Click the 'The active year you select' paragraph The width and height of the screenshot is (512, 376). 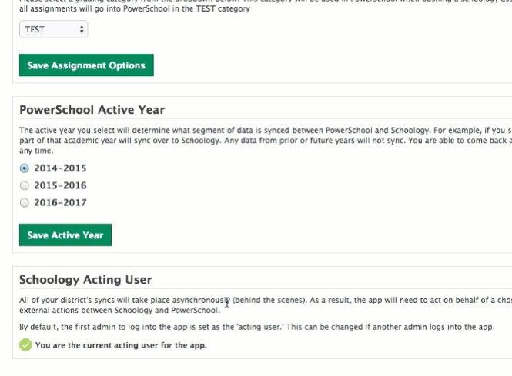tap(266, 141)
